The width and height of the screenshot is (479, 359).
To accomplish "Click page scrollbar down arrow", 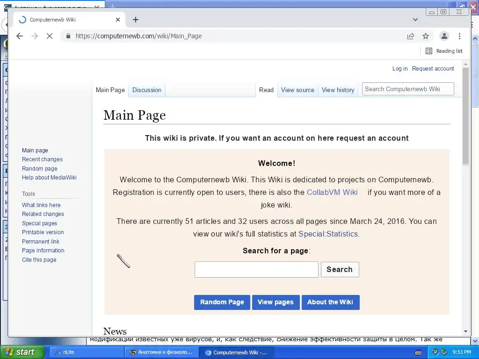I will click(x=465, y=331).
